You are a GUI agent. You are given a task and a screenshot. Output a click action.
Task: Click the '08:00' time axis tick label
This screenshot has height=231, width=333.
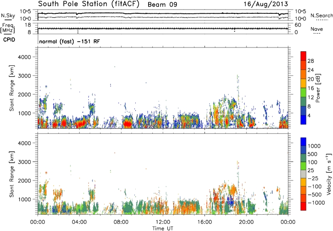tap(121, 222)
